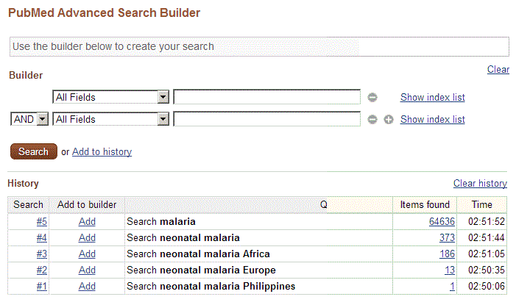Focus the first builder term input field
Viewport: 516px width, 305px height.
point(267,97)
